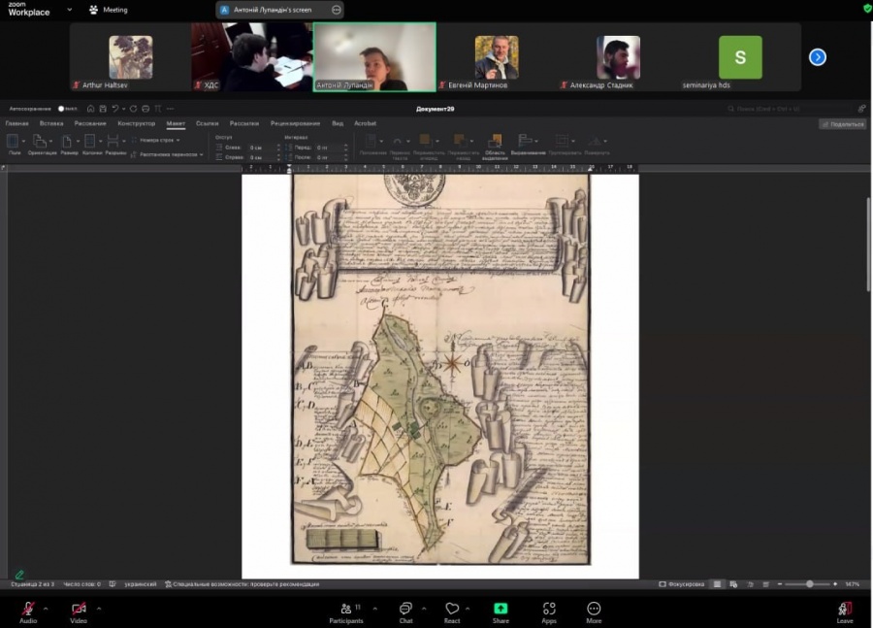Open the Participants panel
Image resolution: width=873 pixels, height=628 pixels.
tap(345, 611)
